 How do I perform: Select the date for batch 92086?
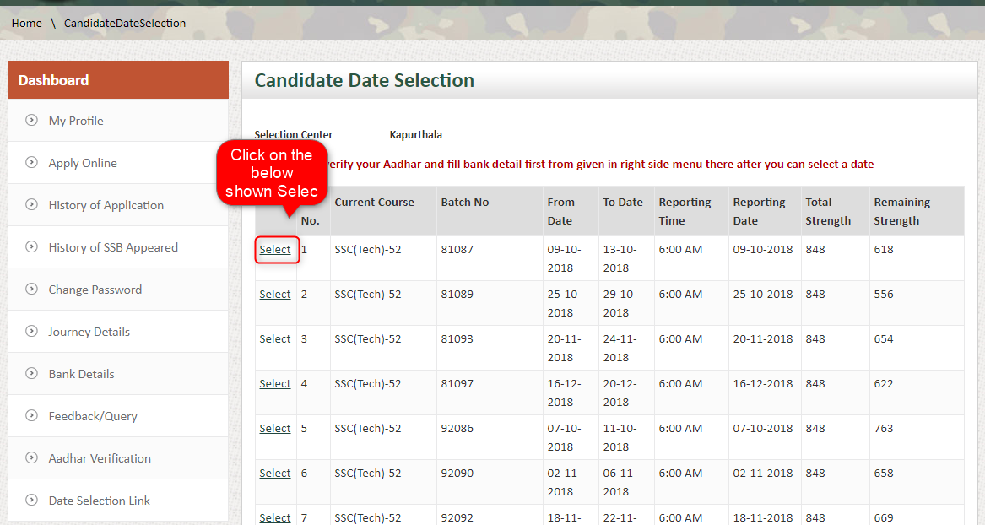(275, 428)
